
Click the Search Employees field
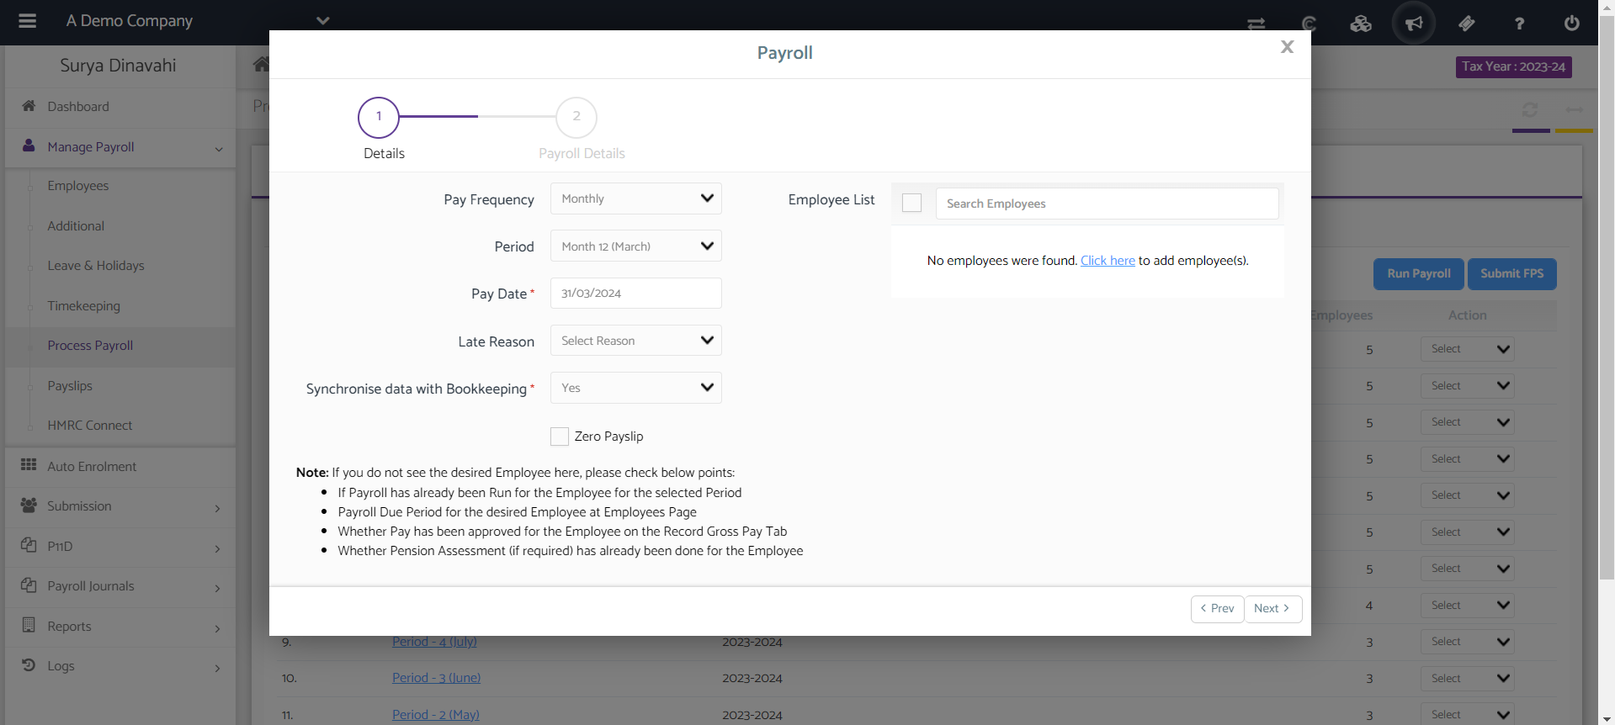(x=1107, y=204)
